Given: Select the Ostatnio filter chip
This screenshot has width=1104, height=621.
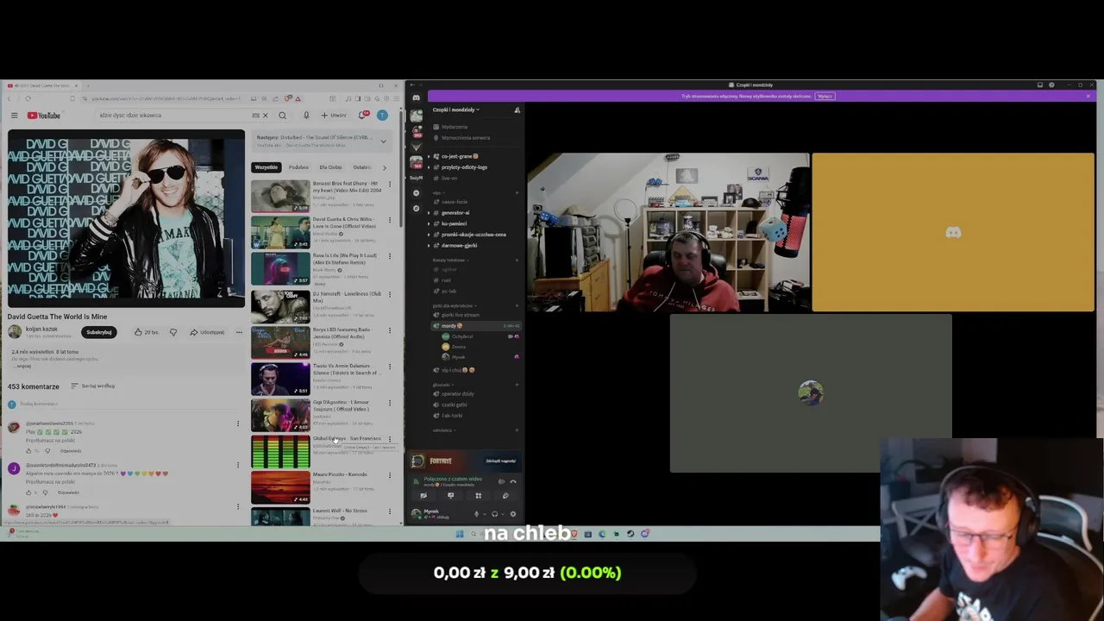Looking at the screenshot, I should coord(362,167).
